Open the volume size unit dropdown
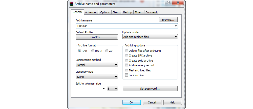Viewport: 253px width, 109px height. pos(112,89)
